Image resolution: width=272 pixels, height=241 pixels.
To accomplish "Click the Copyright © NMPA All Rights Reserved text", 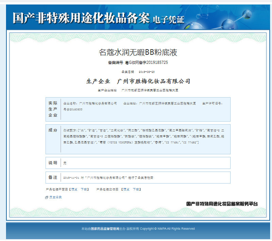I will pyautogui.click(x=167, y=229).
